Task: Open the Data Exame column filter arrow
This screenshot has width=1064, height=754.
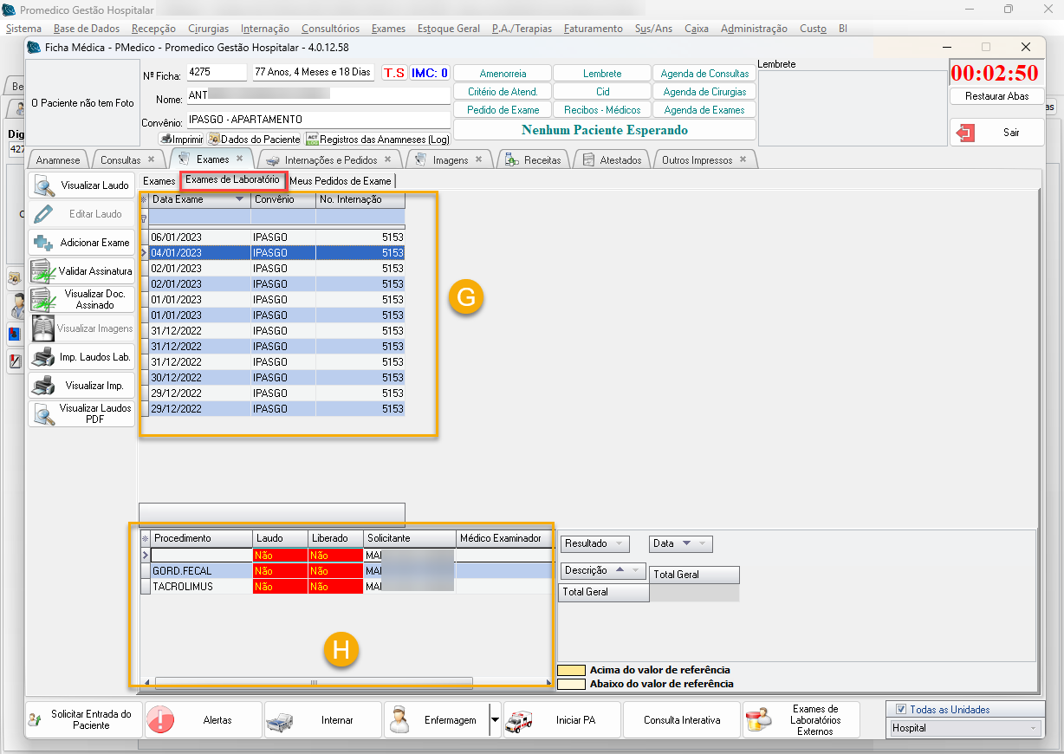Action: coord(240,199)
